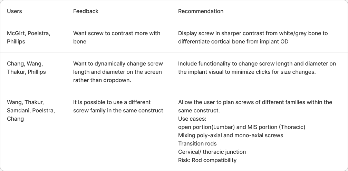Select the Risk: Rod compatibility line
The height and width of the screenshot is (171, 348).
coord(207,160)
